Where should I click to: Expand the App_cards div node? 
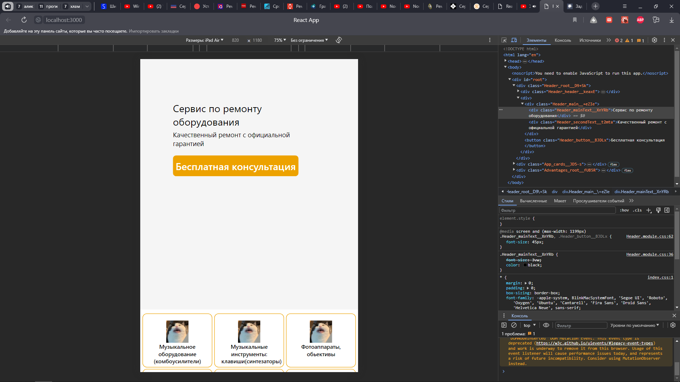click(x=514, y=163)
